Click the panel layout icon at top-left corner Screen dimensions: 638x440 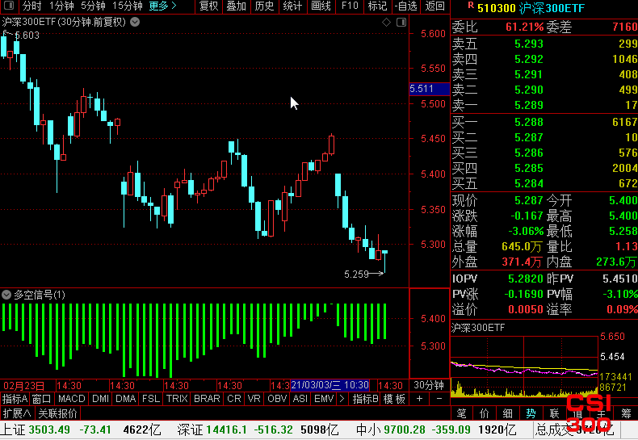[9, 6]
